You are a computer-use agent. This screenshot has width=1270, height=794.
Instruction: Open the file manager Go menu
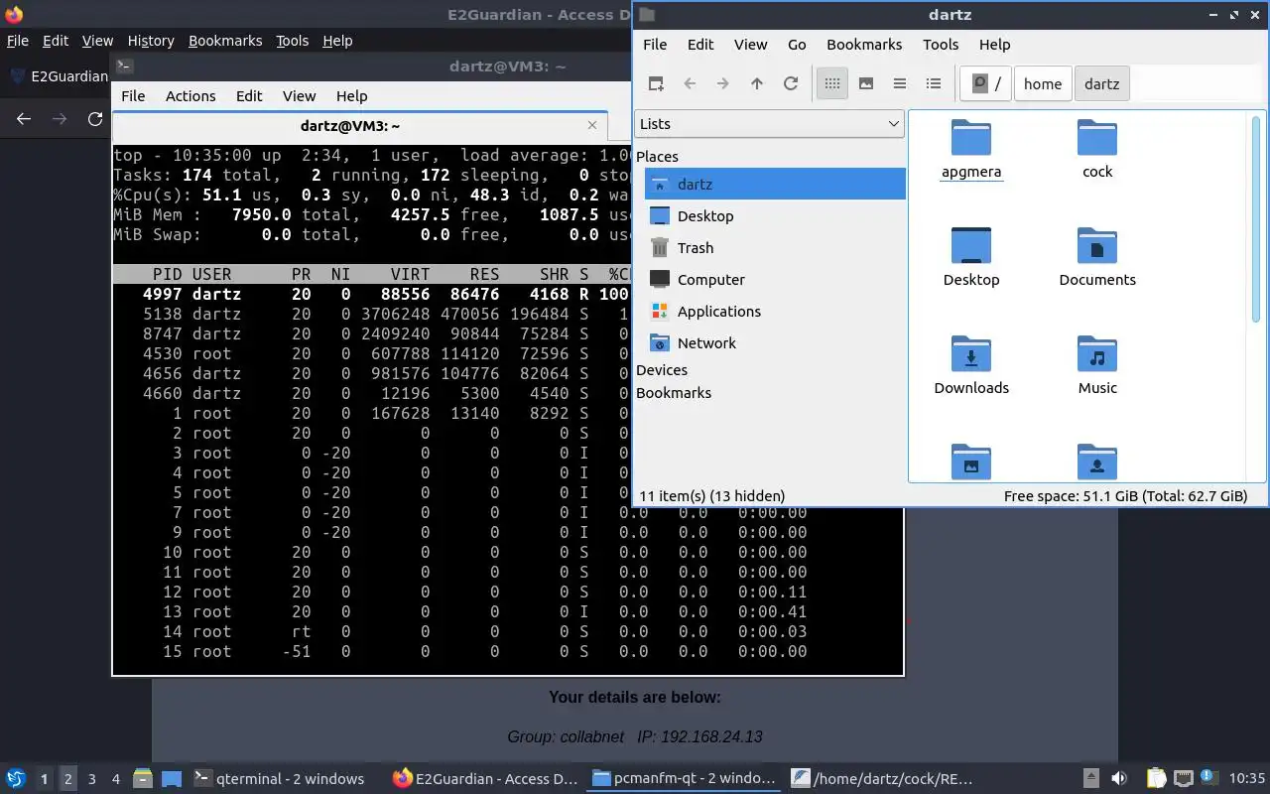797,45
